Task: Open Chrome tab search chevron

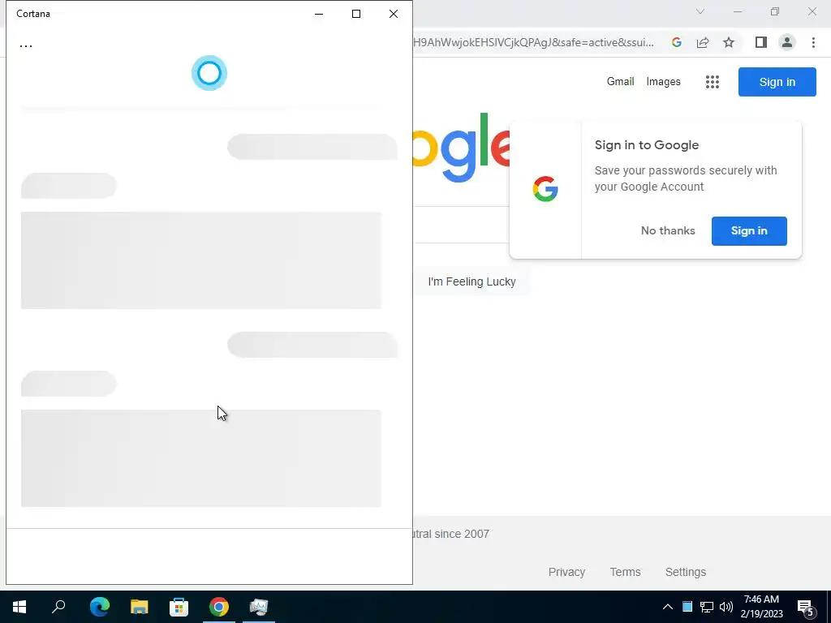Action: pyautogui.click(x=700, y=11)
